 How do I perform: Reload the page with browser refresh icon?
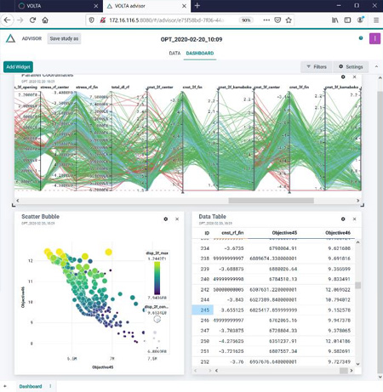tap(32, 20)
